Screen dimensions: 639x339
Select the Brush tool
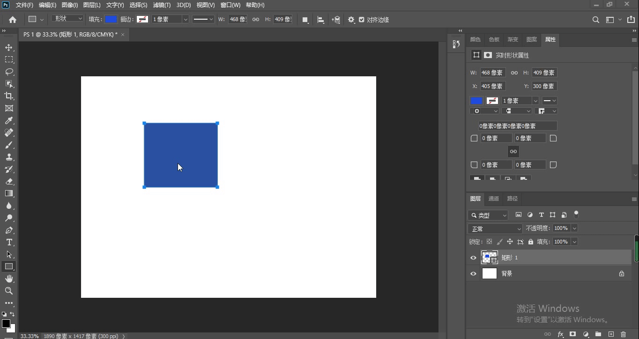point(9,145)
